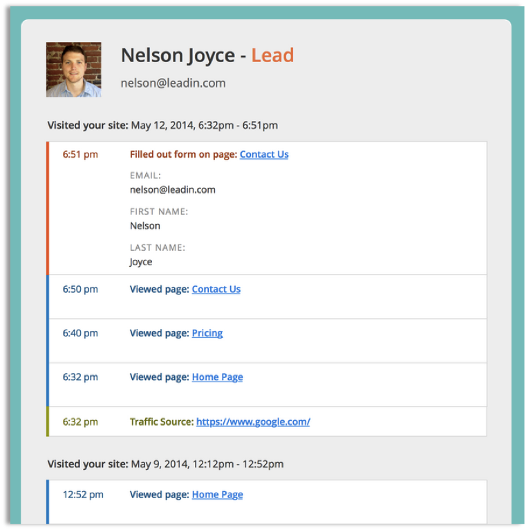Click the email address under the contact name
526x530 pixels.
(x=173, y=83)
